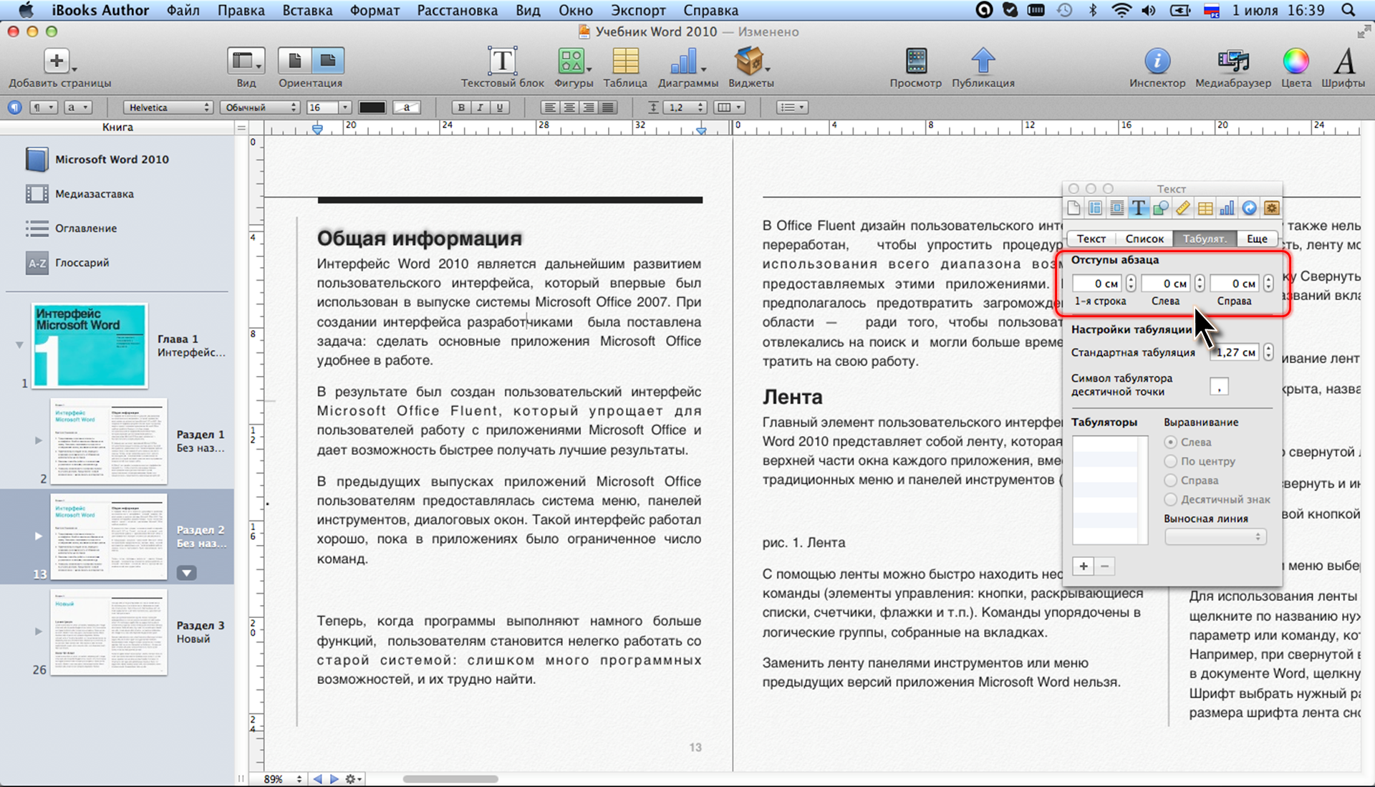
Task: Open the font size dropdown arrow
Action: point(345,107)
